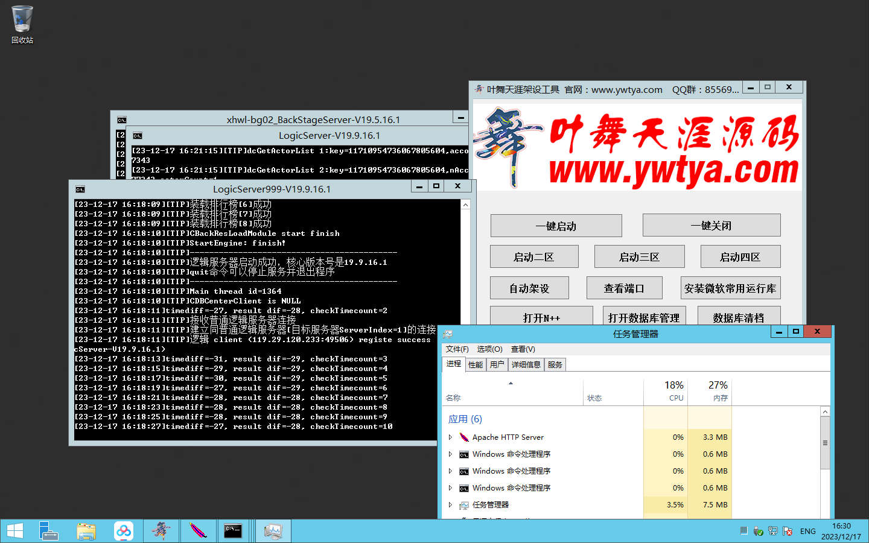869x543 pixels.
Task: Sort processes by CPU column
Action: [x=666, y=392]
